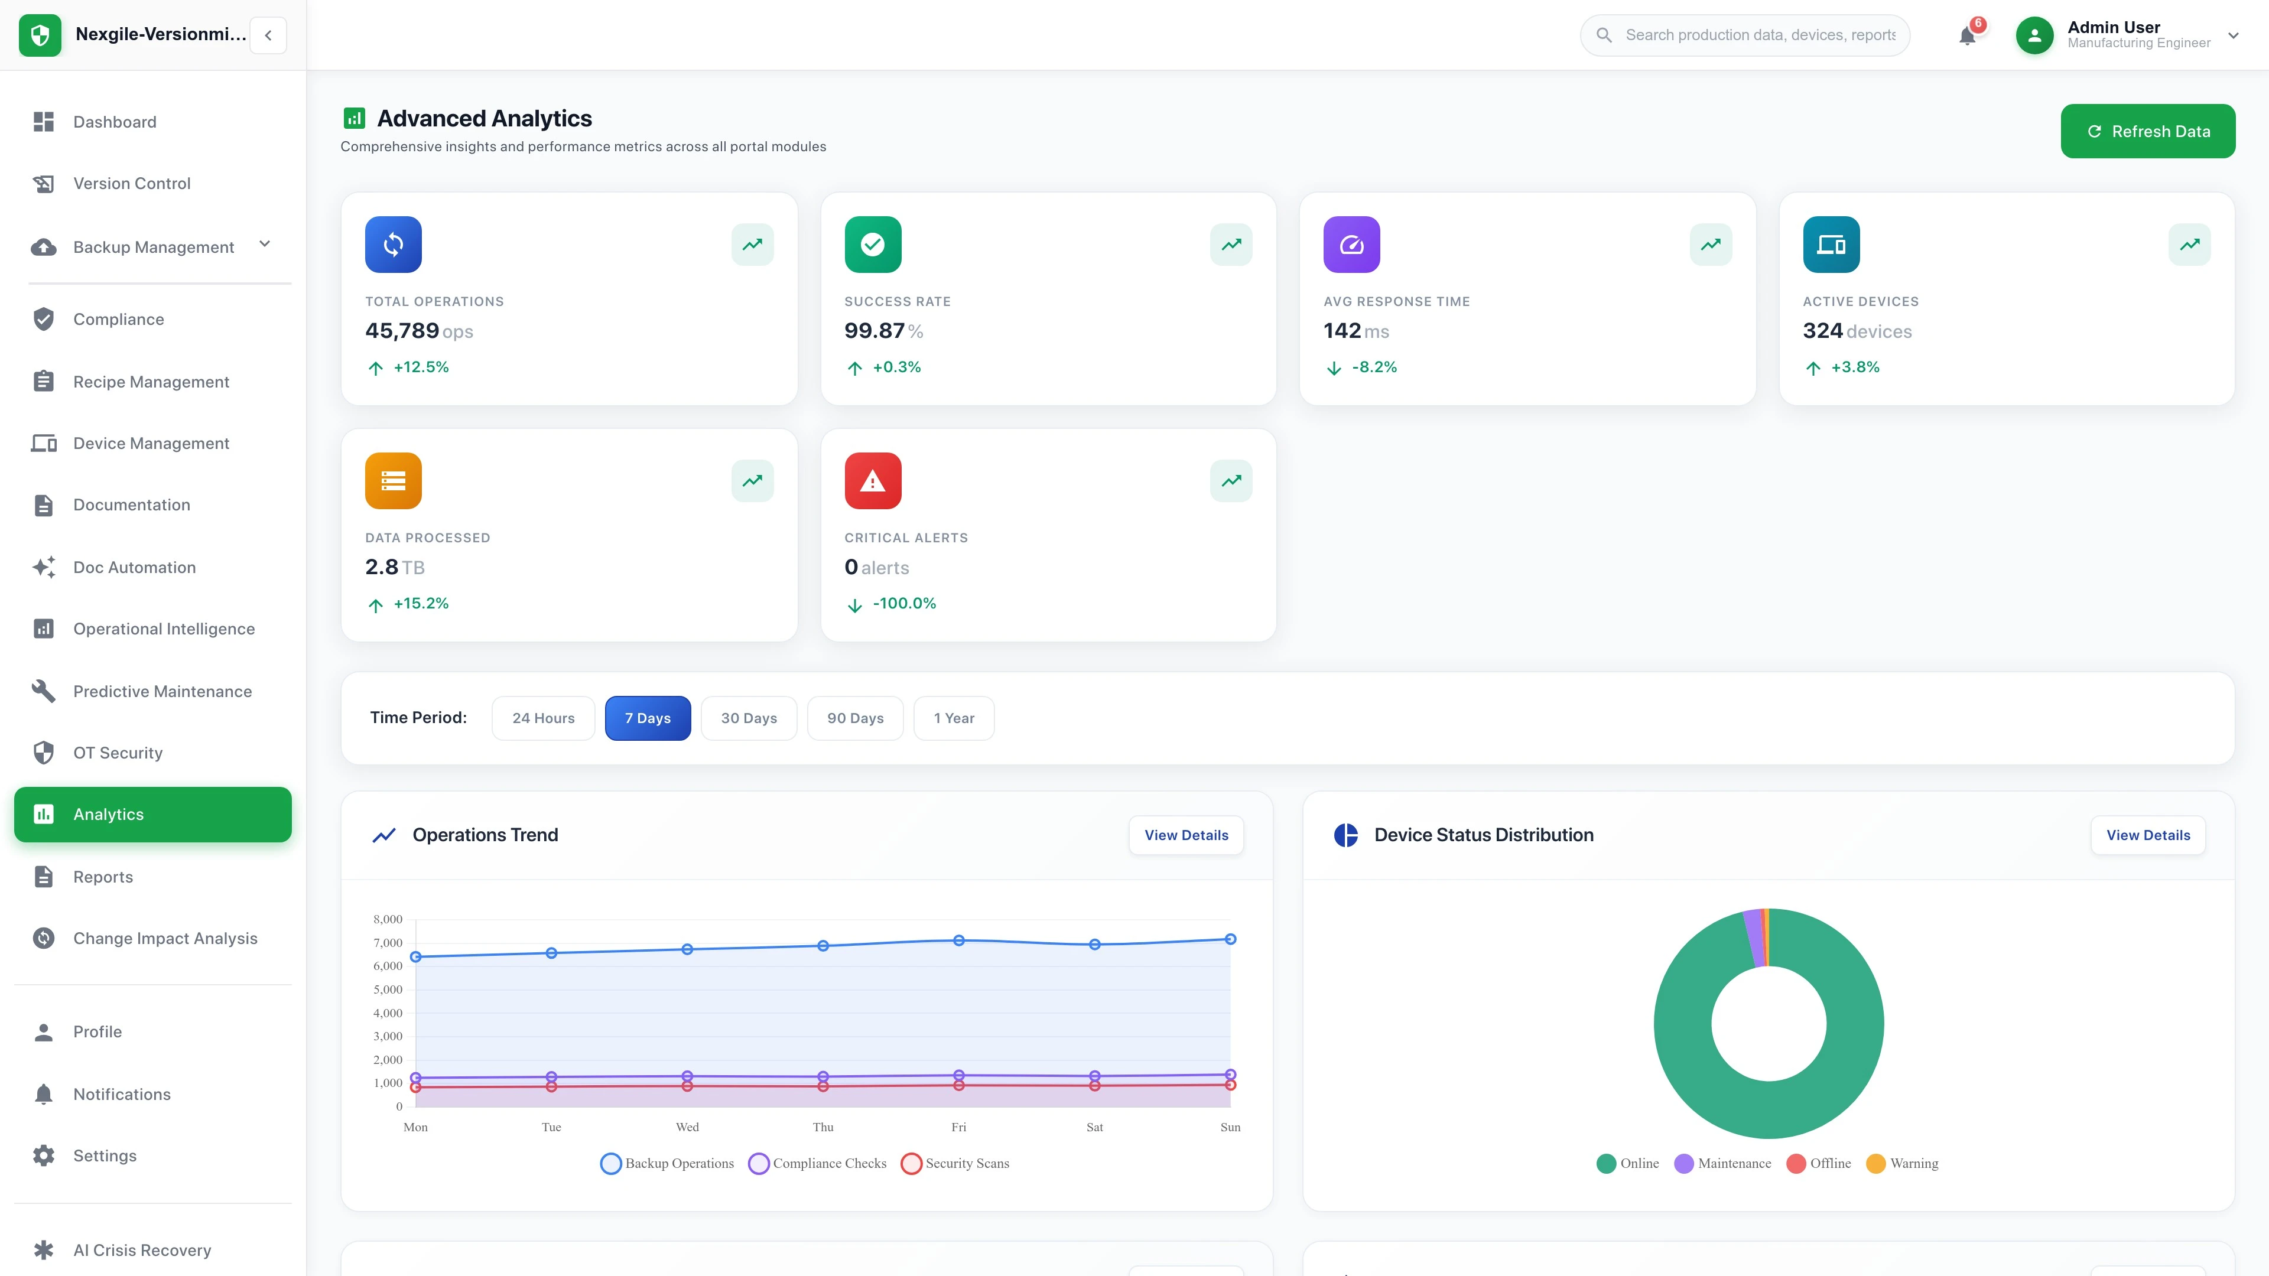Switch to the 30 Days time period
The image size is (2269, 1276).
pos(749,718)
